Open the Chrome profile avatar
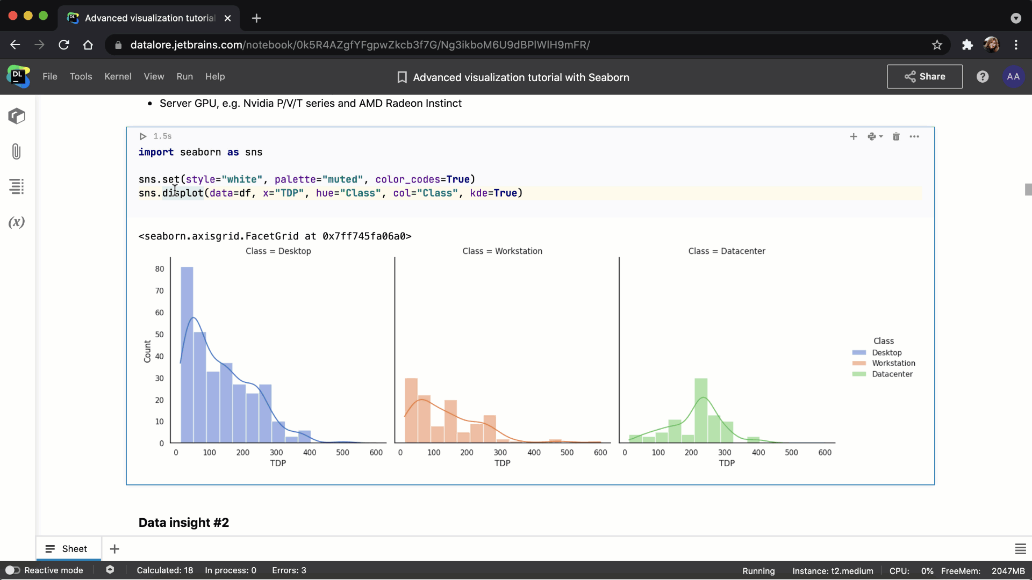1032x580 pixels. click(x=991, y=45)
